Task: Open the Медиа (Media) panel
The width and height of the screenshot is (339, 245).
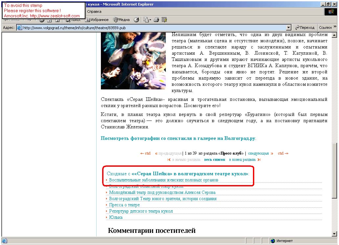Action: (x=121, y=20)
